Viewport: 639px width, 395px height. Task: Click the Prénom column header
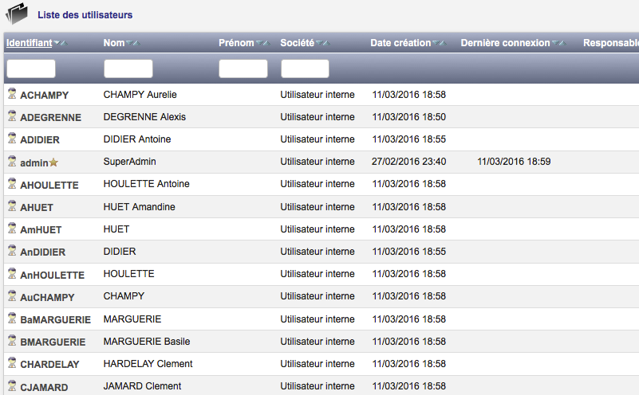[236, 43]
